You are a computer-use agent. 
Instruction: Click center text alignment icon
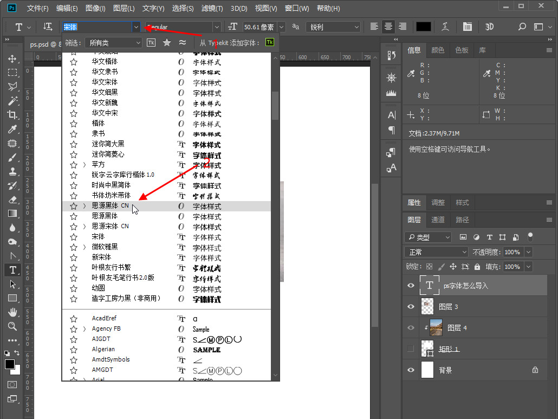pos(388,27)
